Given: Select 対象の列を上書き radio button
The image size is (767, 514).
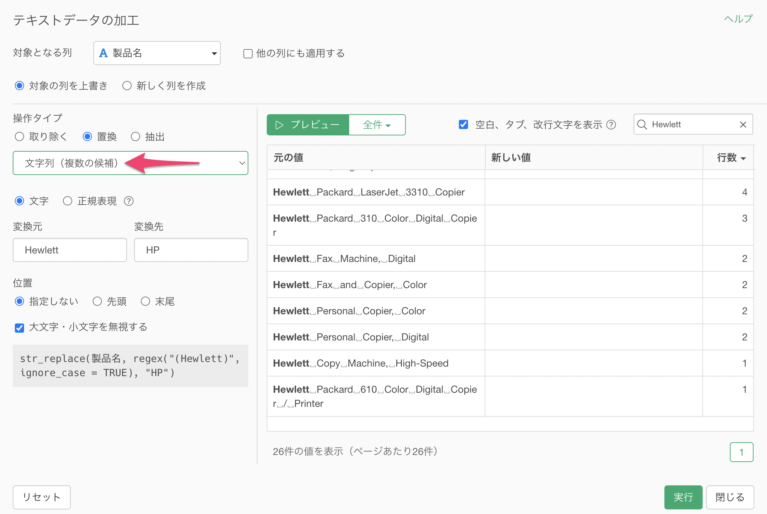Looking at the screenshot, I should click(19, 86).
